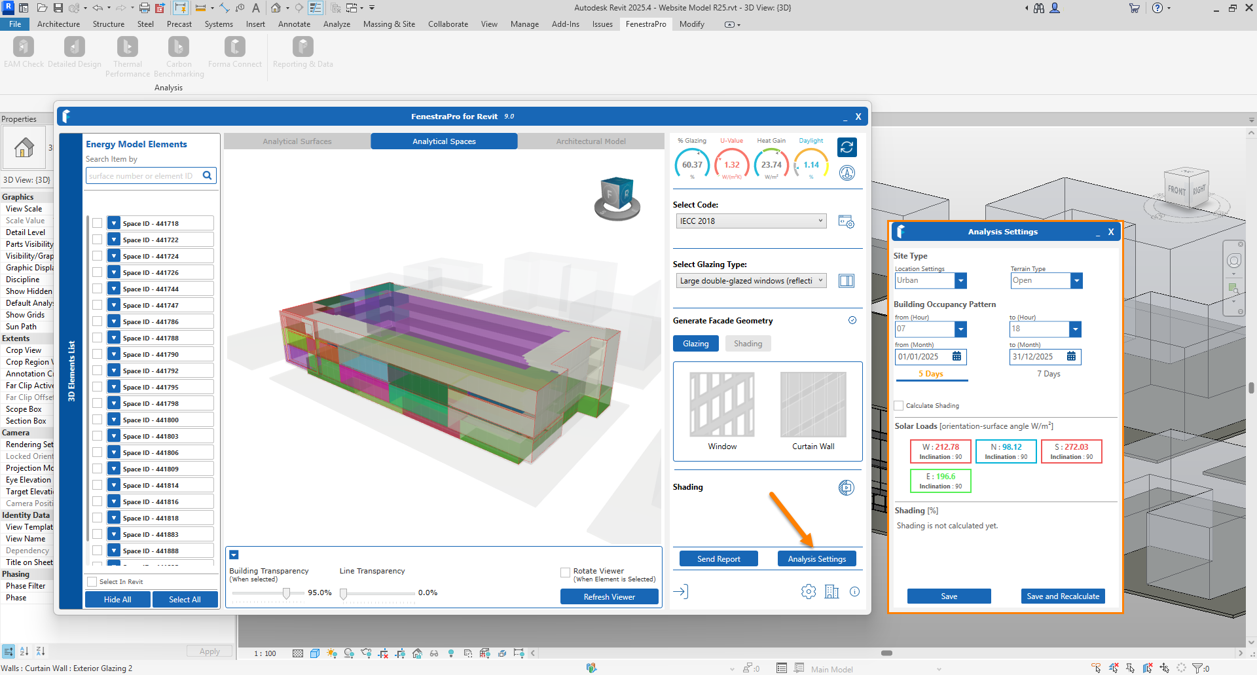
Task: Adjust the Building Transparency slider handle
Action: (x=286, y=593)
